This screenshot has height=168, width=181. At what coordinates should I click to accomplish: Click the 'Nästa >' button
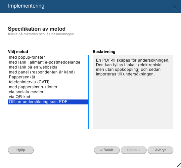coord(134,150)
